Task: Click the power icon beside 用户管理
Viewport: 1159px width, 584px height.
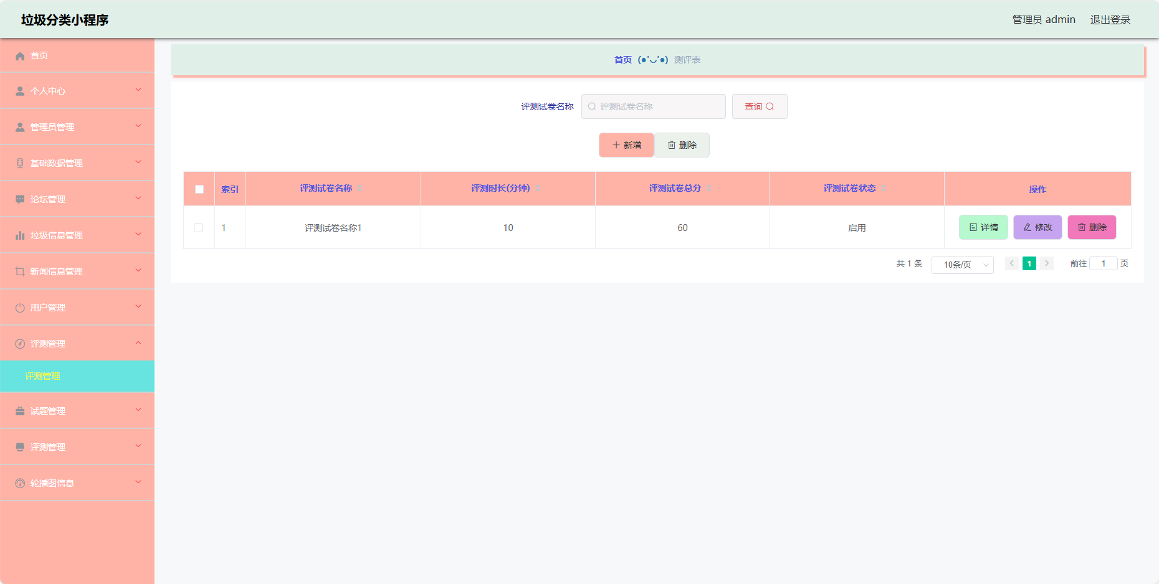Action: 20,308
